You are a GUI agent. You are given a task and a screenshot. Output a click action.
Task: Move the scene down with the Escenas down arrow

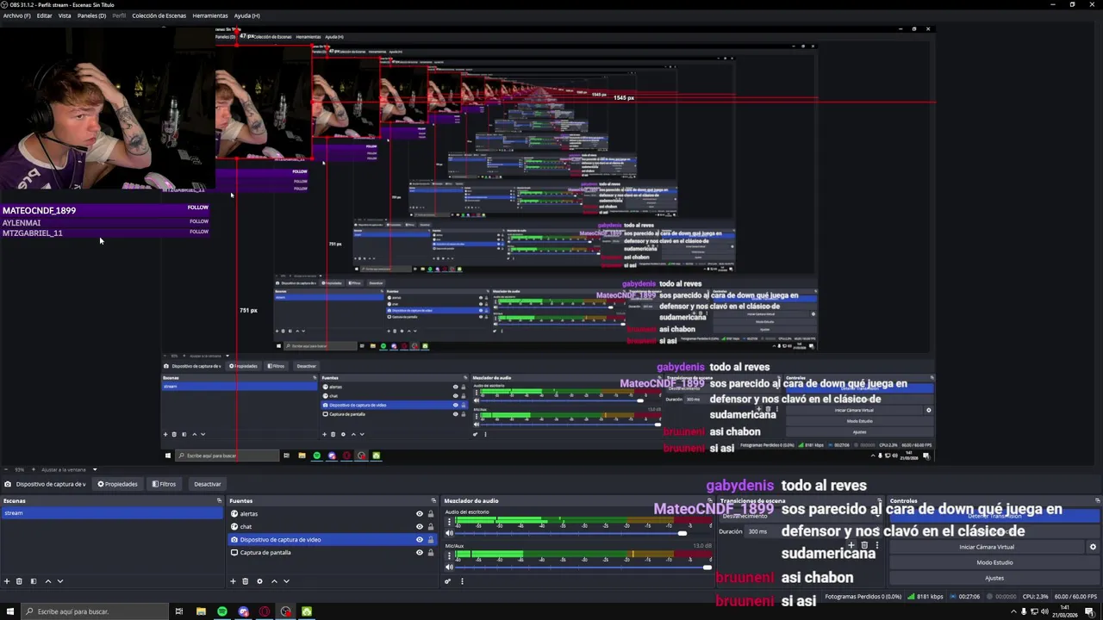(59, 581)
